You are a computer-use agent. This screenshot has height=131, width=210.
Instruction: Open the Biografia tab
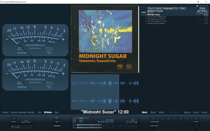click(22, 112)
